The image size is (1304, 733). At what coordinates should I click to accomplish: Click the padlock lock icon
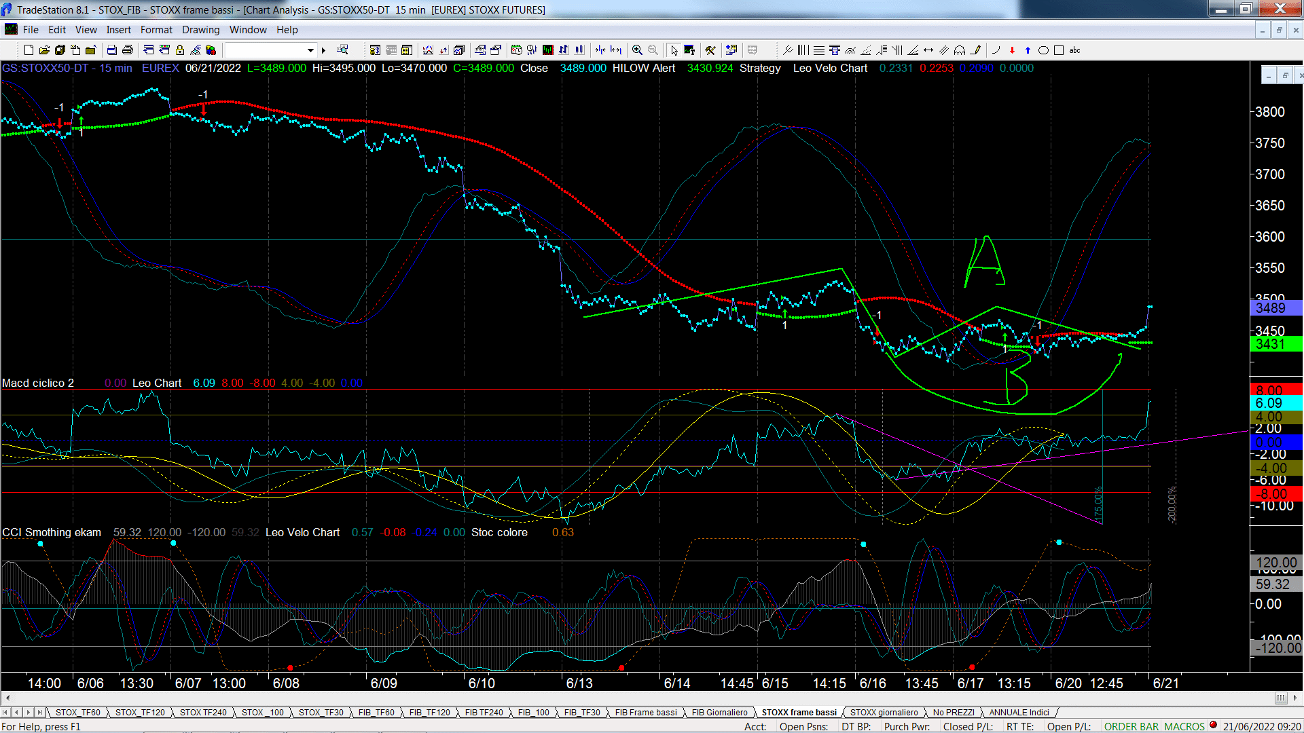click(180, 50)
